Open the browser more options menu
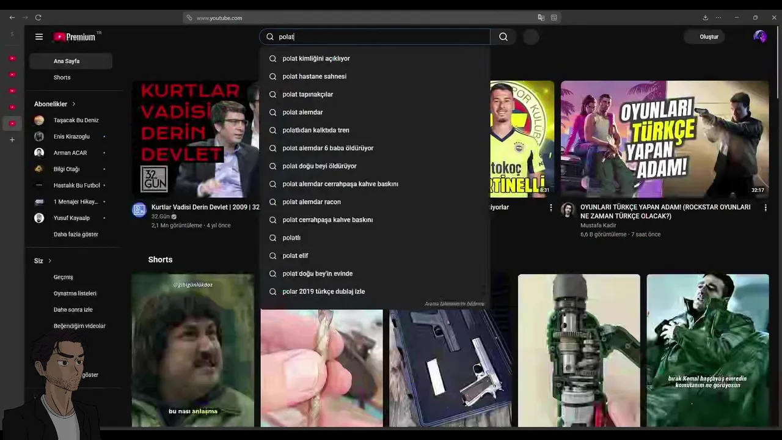The image size is (782, 440). coord(718,18)
